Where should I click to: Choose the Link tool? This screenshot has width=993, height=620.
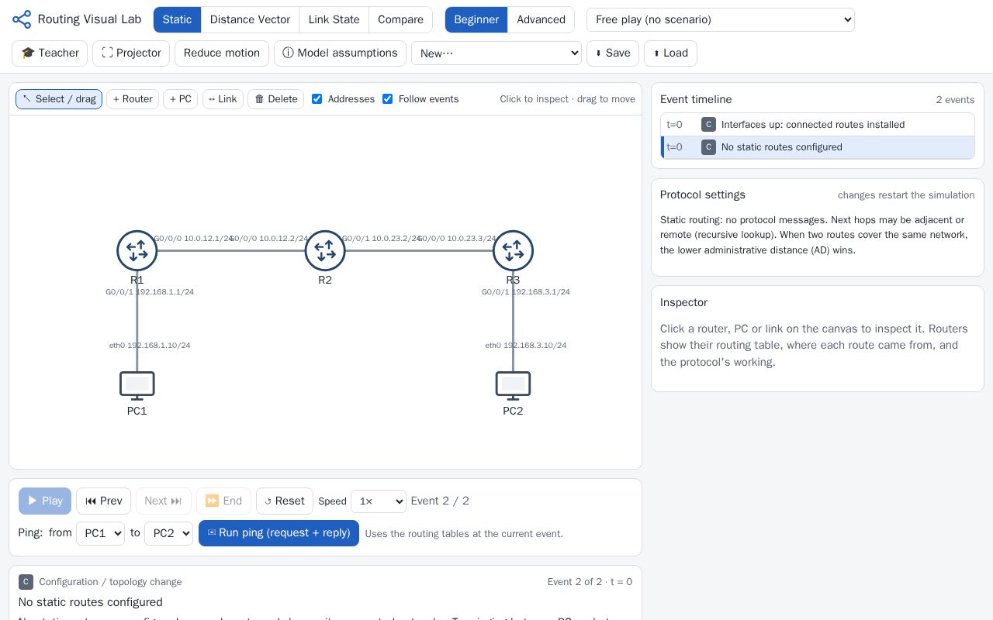[223, 99]
